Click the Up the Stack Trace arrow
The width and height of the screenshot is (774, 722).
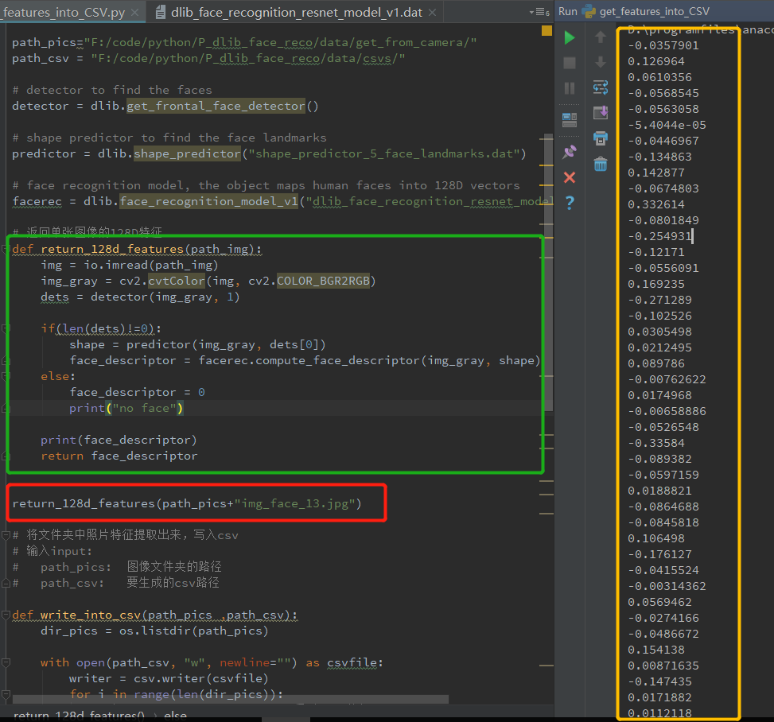click(601, 37)
